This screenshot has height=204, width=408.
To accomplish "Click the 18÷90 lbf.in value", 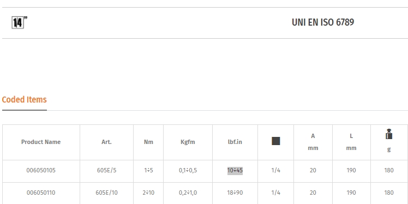I will tap(235, 193).
